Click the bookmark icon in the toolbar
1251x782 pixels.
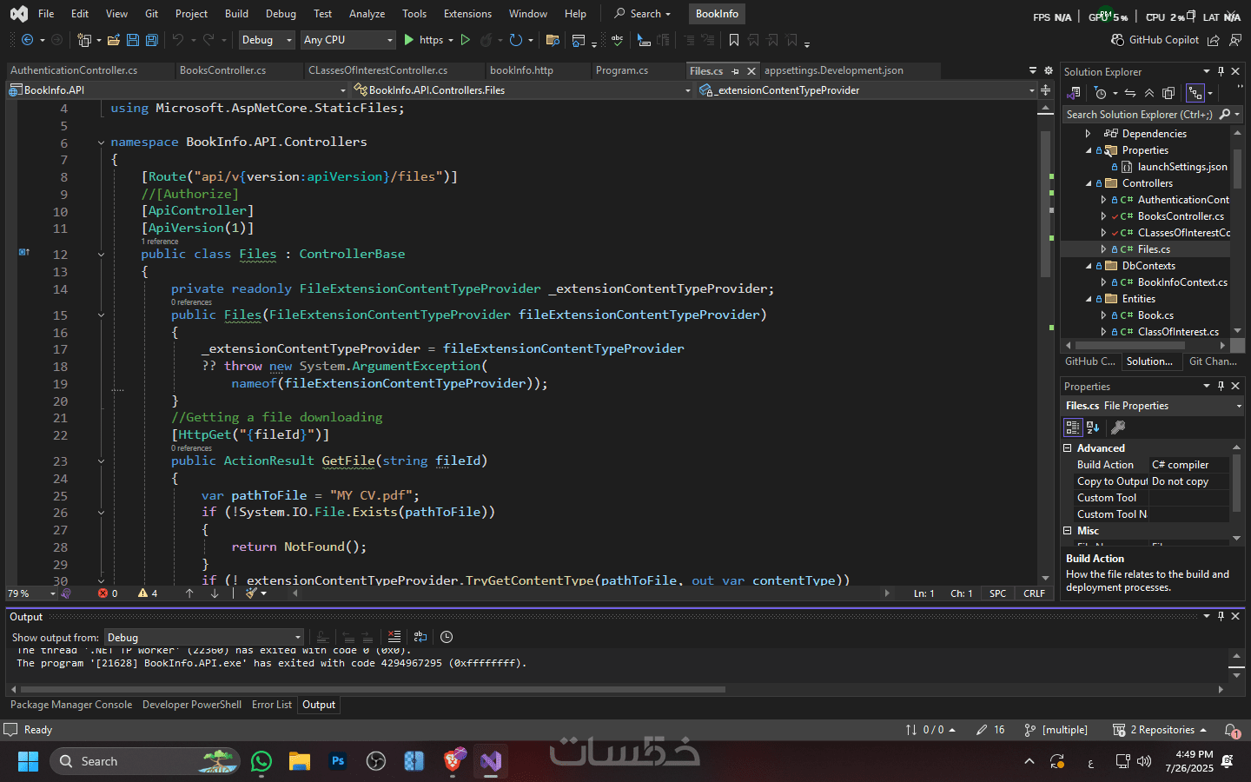coord(734,40)
